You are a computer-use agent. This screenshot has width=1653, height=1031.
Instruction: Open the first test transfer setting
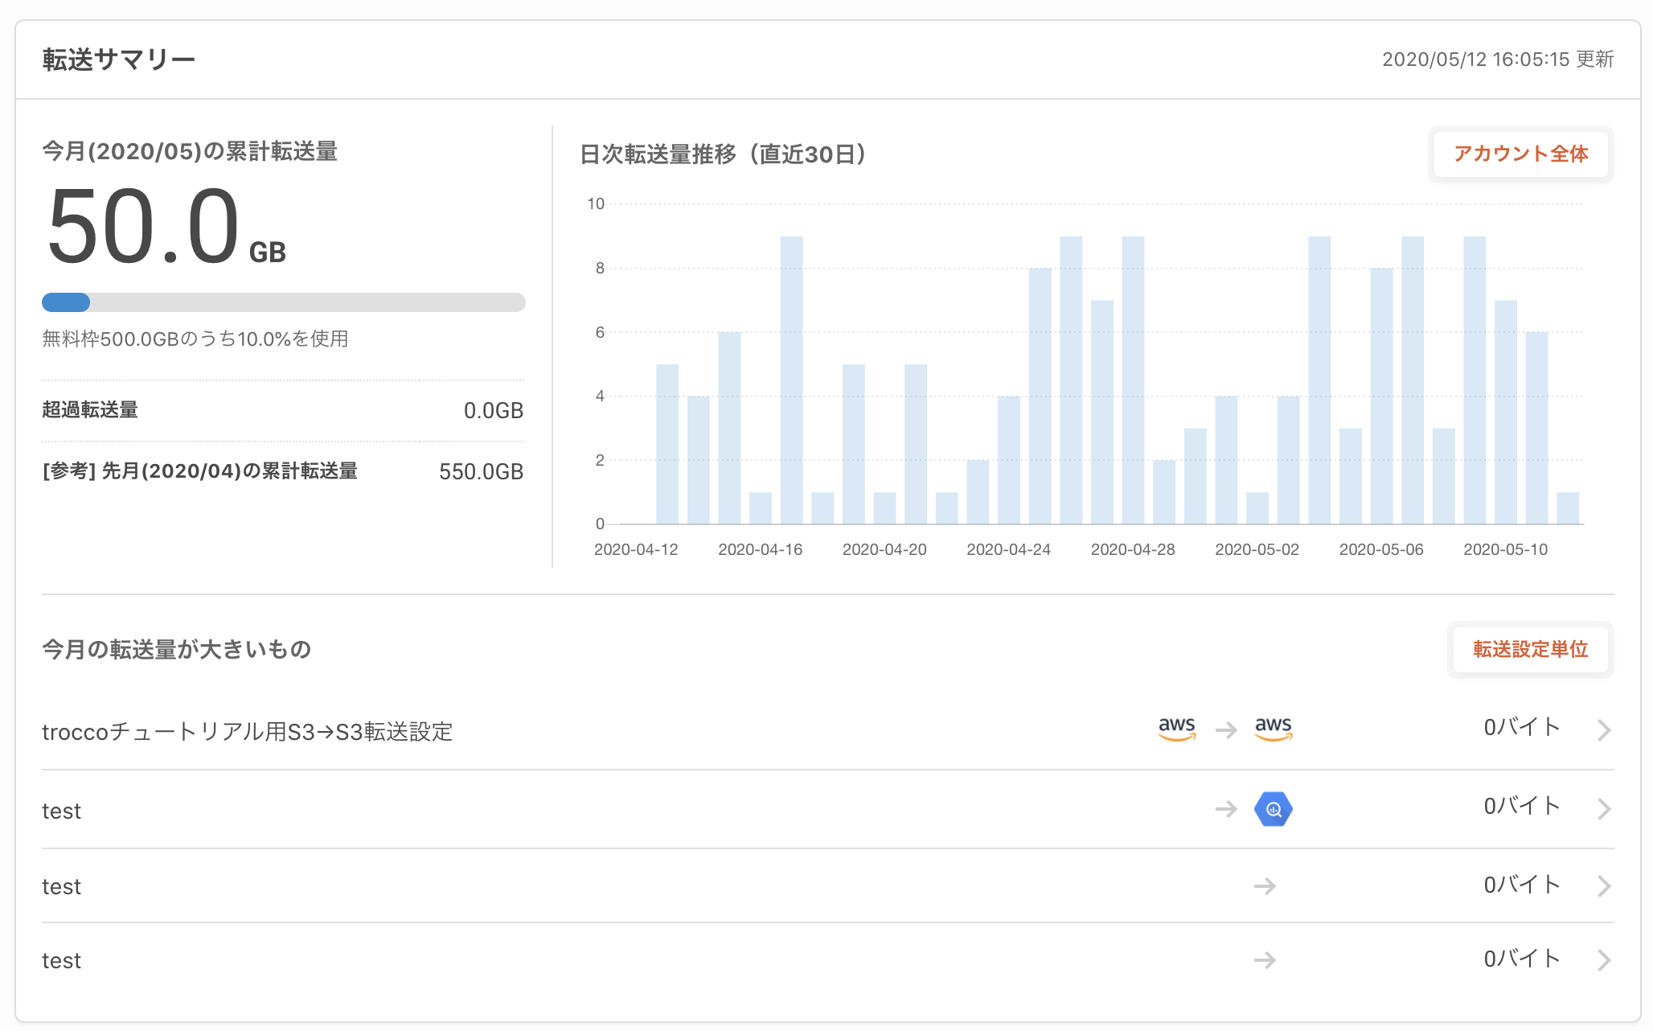coord(61,811)
